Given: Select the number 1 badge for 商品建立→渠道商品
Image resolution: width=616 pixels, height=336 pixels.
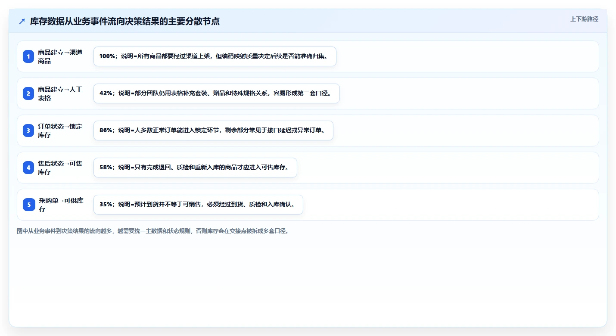Looking at the screenshot, I should pos(28,56).
